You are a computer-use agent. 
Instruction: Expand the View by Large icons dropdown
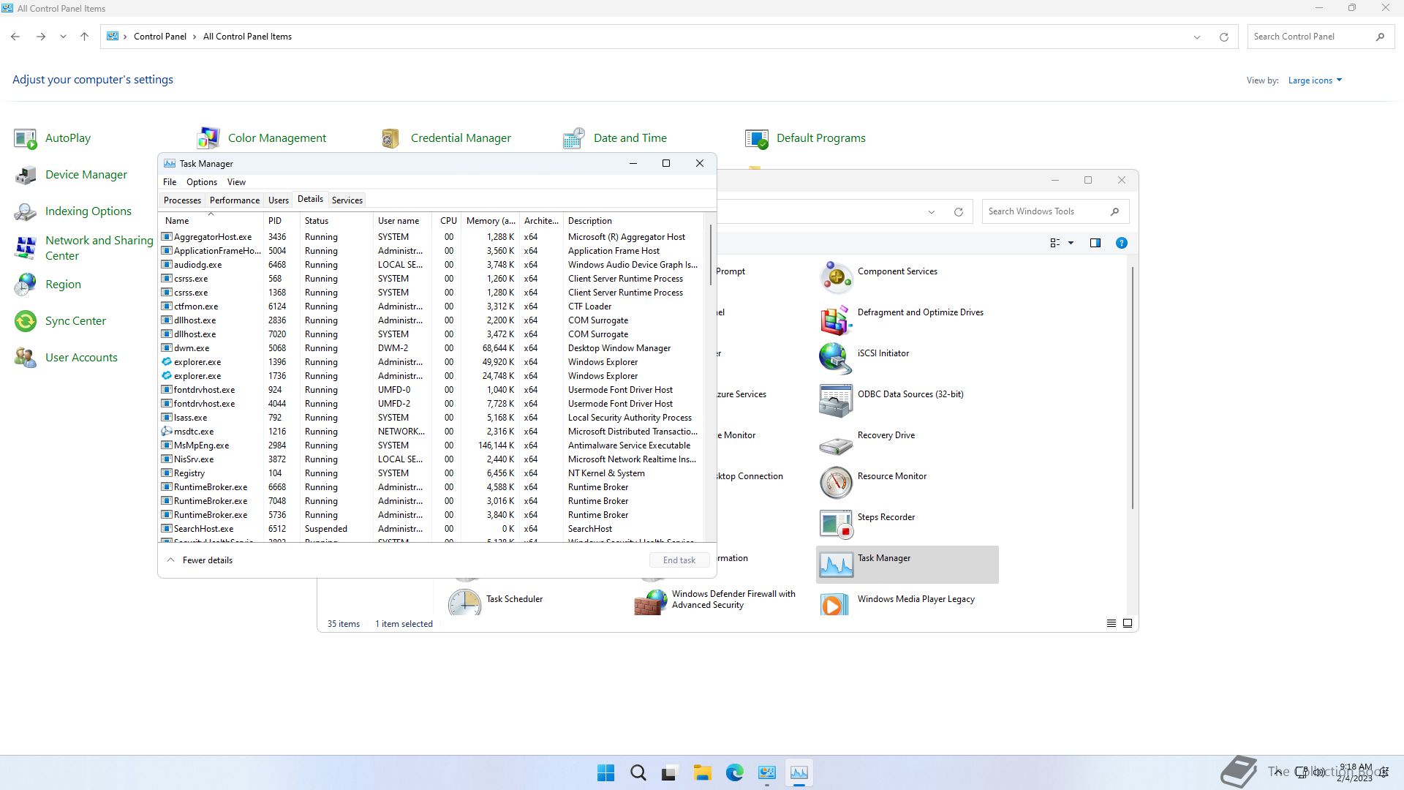tap(1315, 80)
